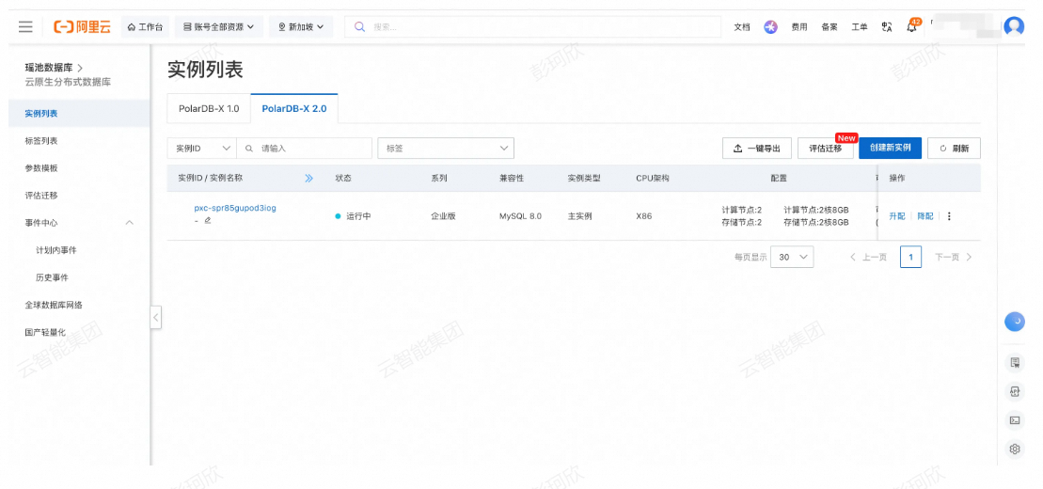Open the 工单 menu
Viewport: 1043px width, 489px height.
click(859, 27)
